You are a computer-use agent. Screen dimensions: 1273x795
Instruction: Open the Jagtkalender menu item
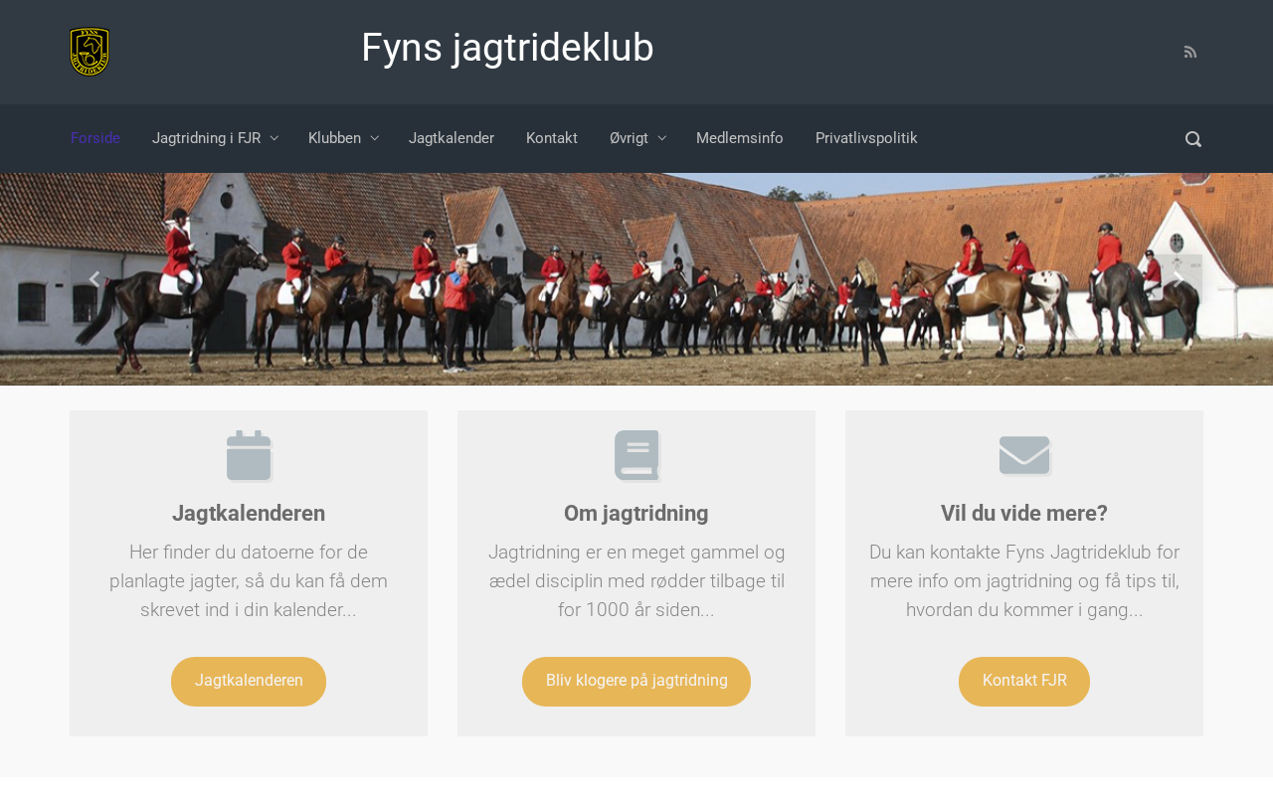[452, 138]
